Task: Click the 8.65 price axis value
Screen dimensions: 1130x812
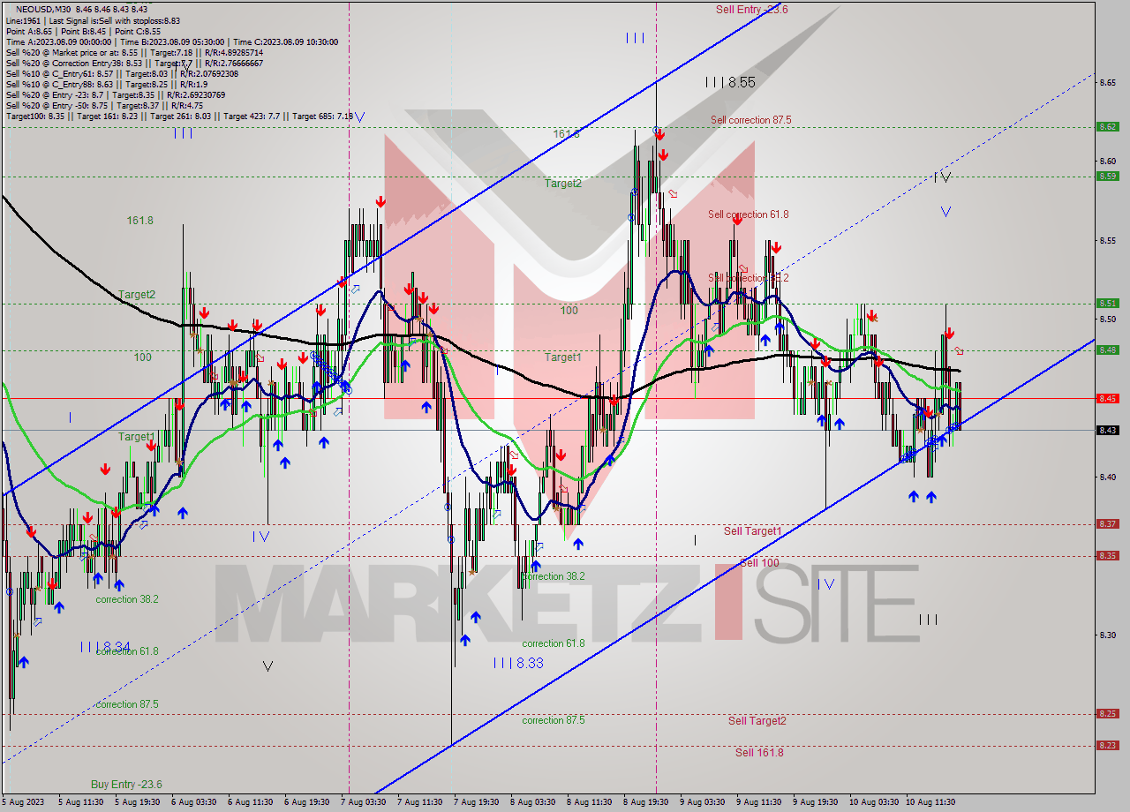Action: click(x=1107, y=83)
